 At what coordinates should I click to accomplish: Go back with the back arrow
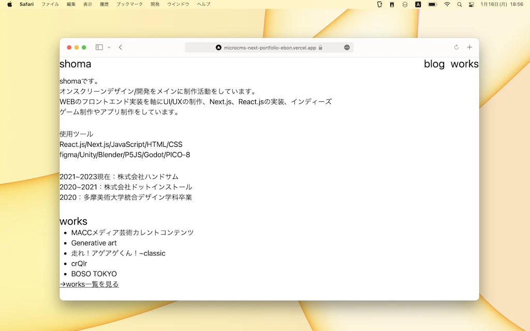pyautogui.click(x=121, y=48)
